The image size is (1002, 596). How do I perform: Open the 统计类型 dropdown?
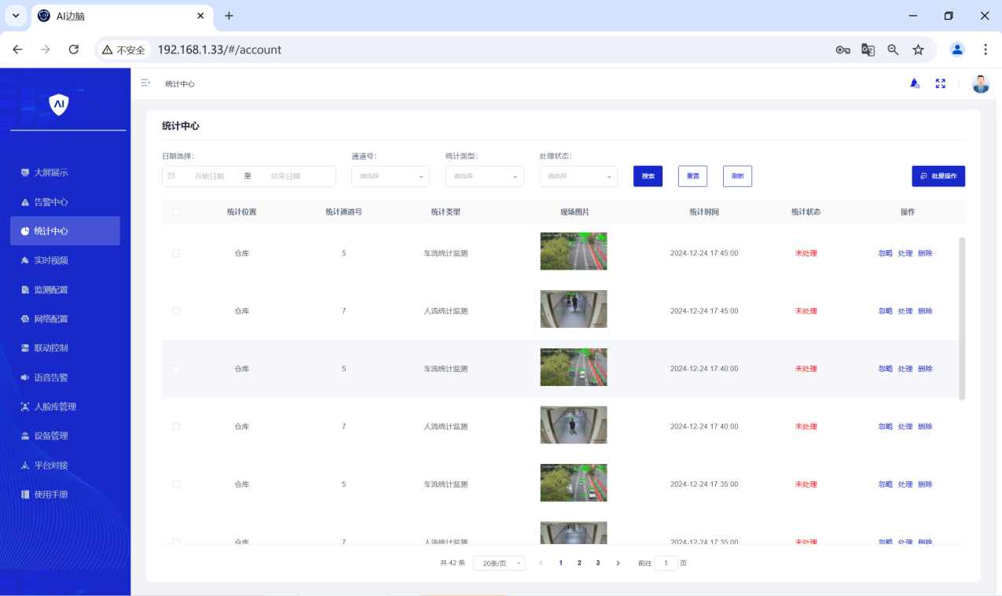(484, 176)
